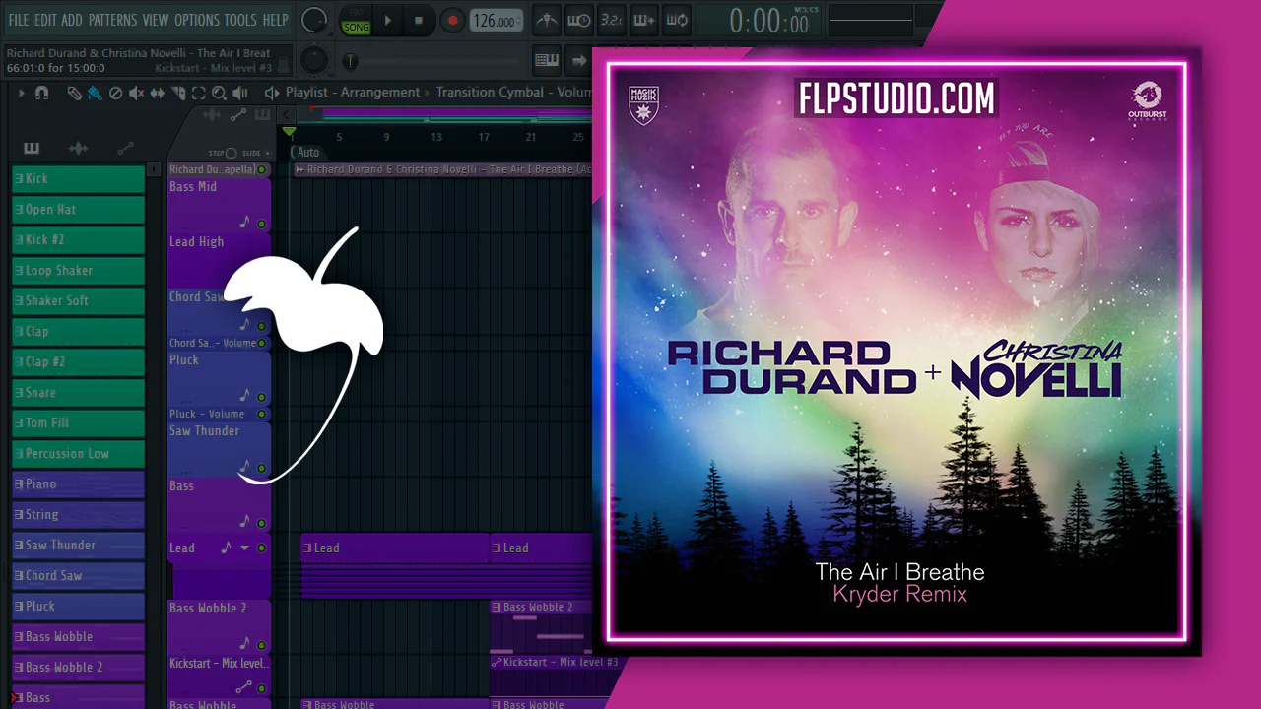The height and width of the screenshot is (709, 1261).
Task: Select the Mute tool
Action: [x=136, y=93]
